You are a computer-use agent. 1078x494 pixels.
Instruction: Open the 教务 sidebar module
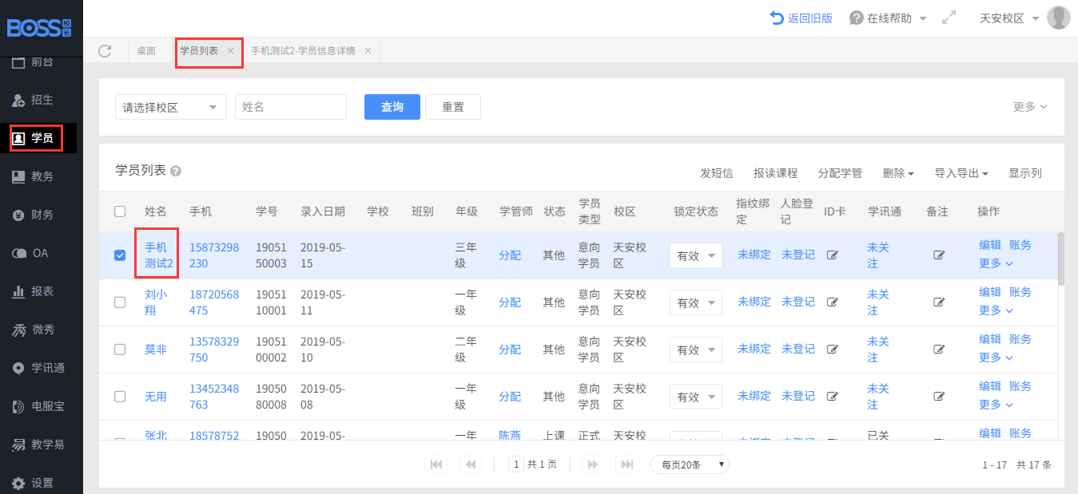tap(33, 176)
